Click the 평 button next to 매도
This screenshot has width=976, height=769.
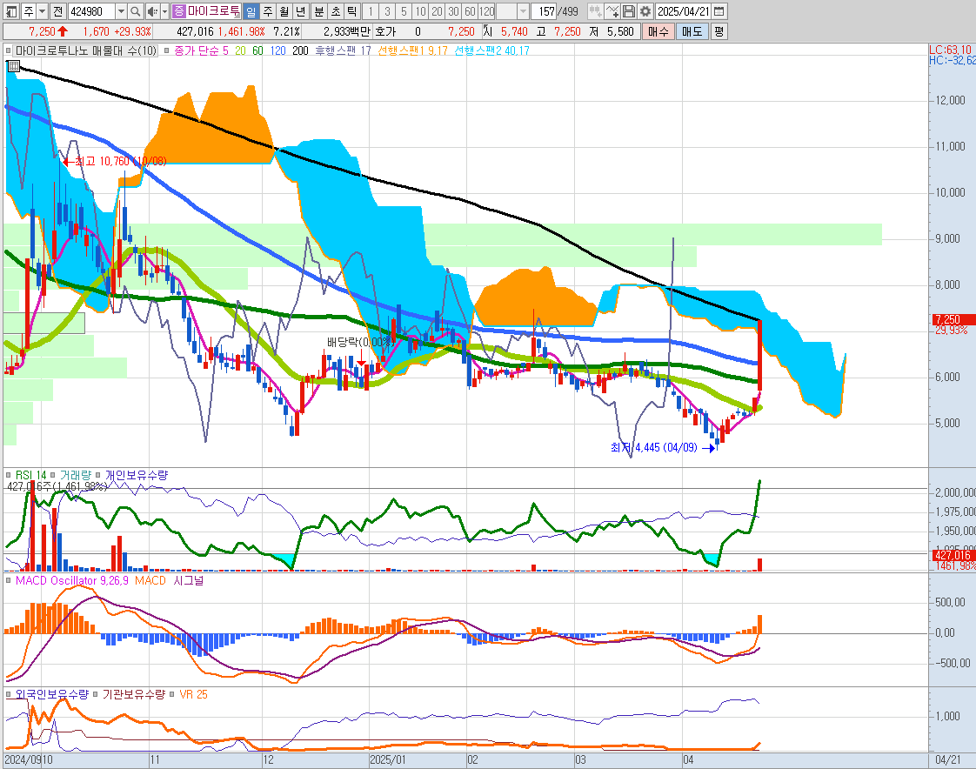pyautogui.click(x=719, y=32)
